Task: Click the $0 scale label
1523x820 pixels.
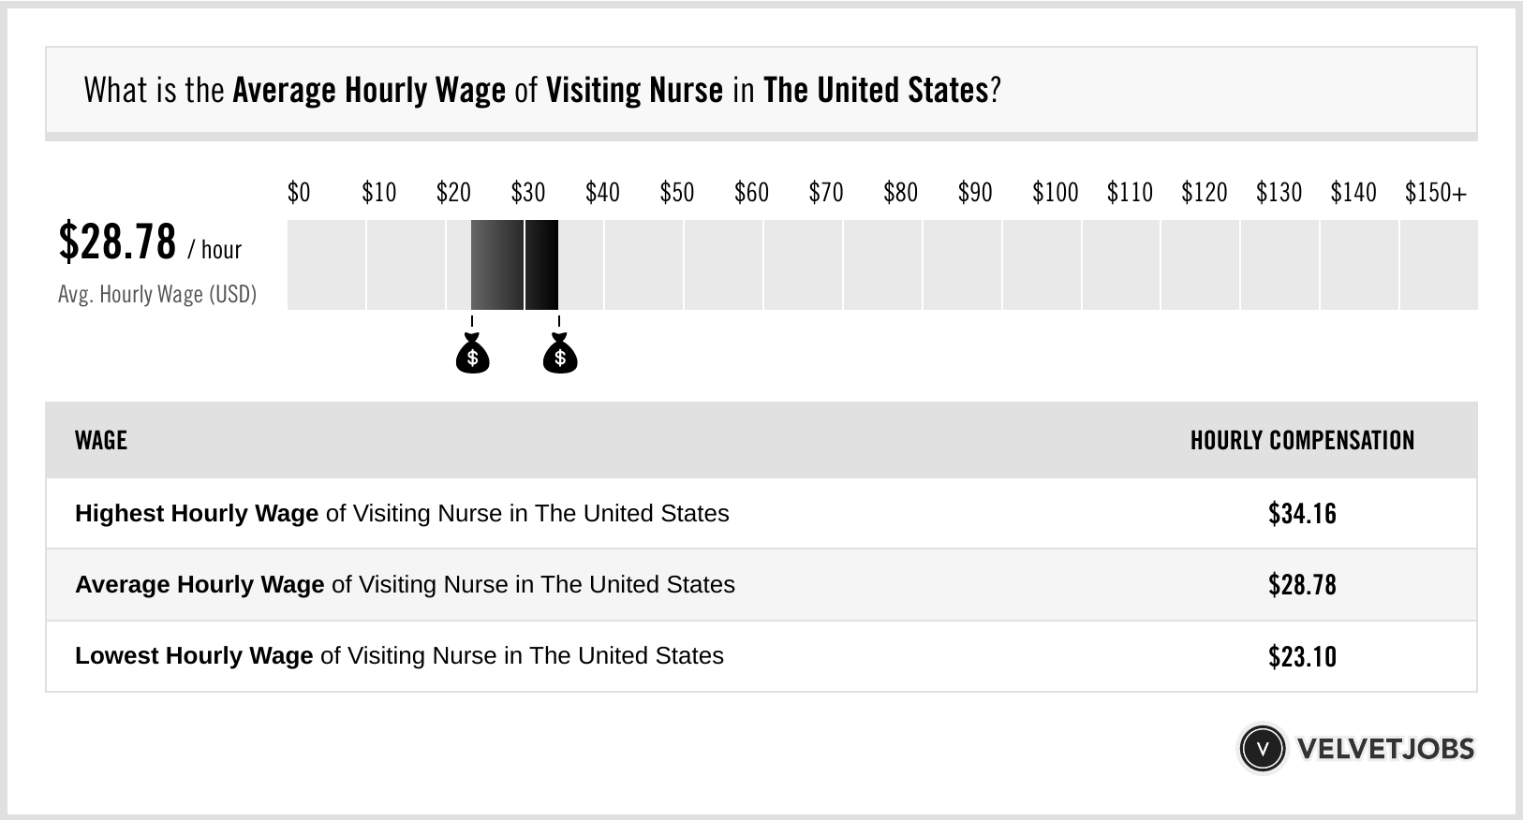Action: pyautogui.click(x=299, y=193)
